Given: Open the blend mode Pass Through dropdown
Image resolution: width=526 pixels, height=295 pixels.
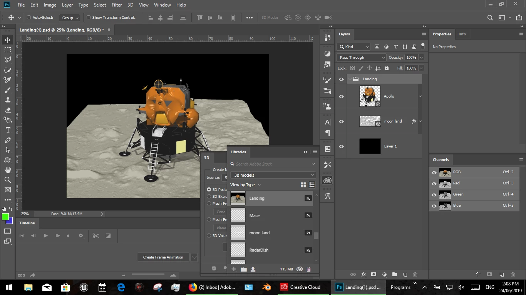Looking at the screenshot, I should [x=362, y=58].
